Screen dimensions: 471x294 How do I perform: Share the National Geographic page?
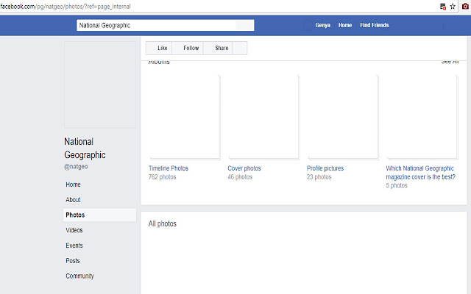[218, 48]
